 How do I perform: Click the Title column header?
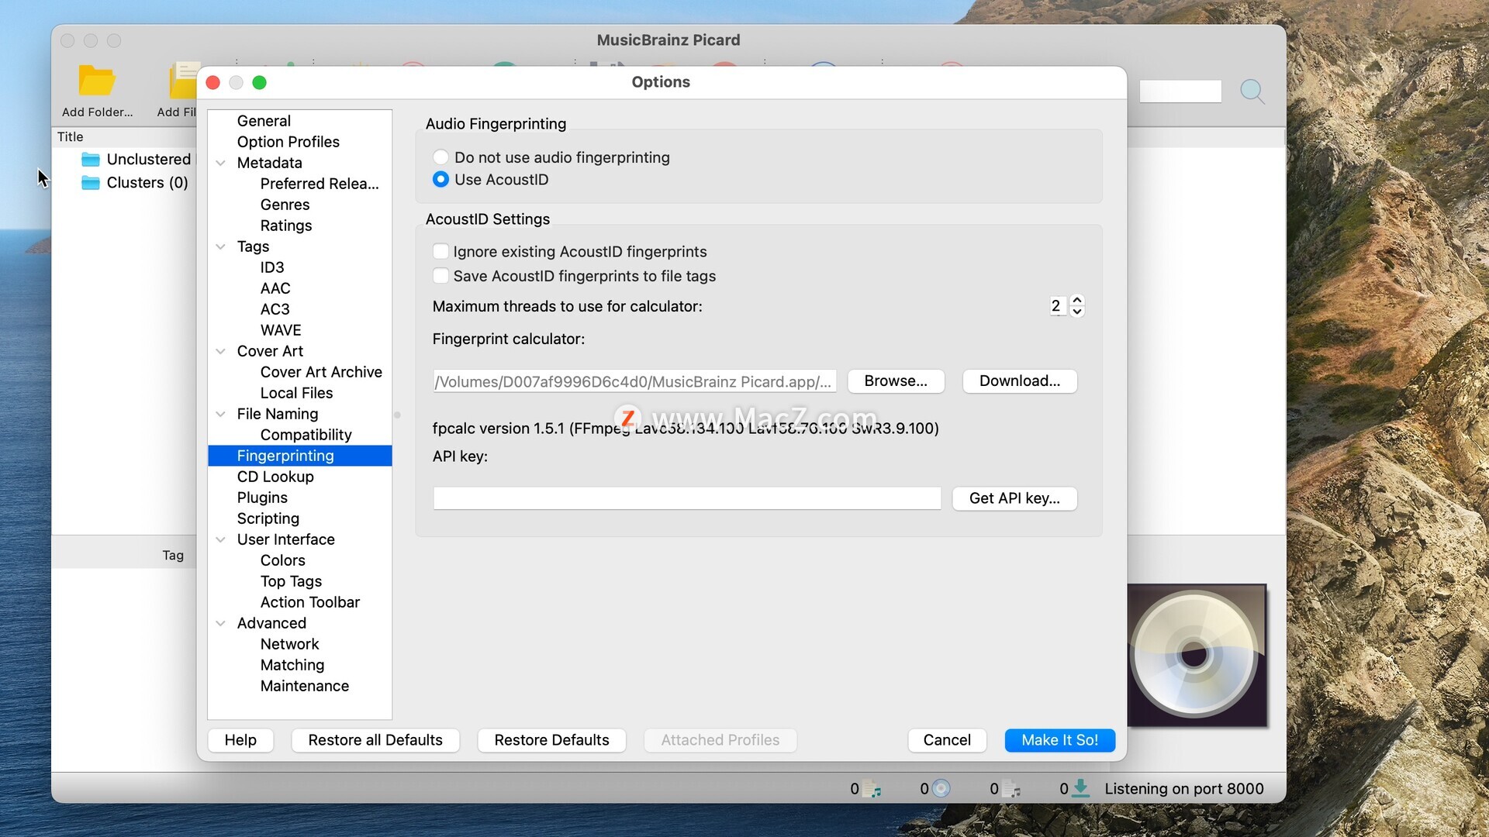(70, 136)
